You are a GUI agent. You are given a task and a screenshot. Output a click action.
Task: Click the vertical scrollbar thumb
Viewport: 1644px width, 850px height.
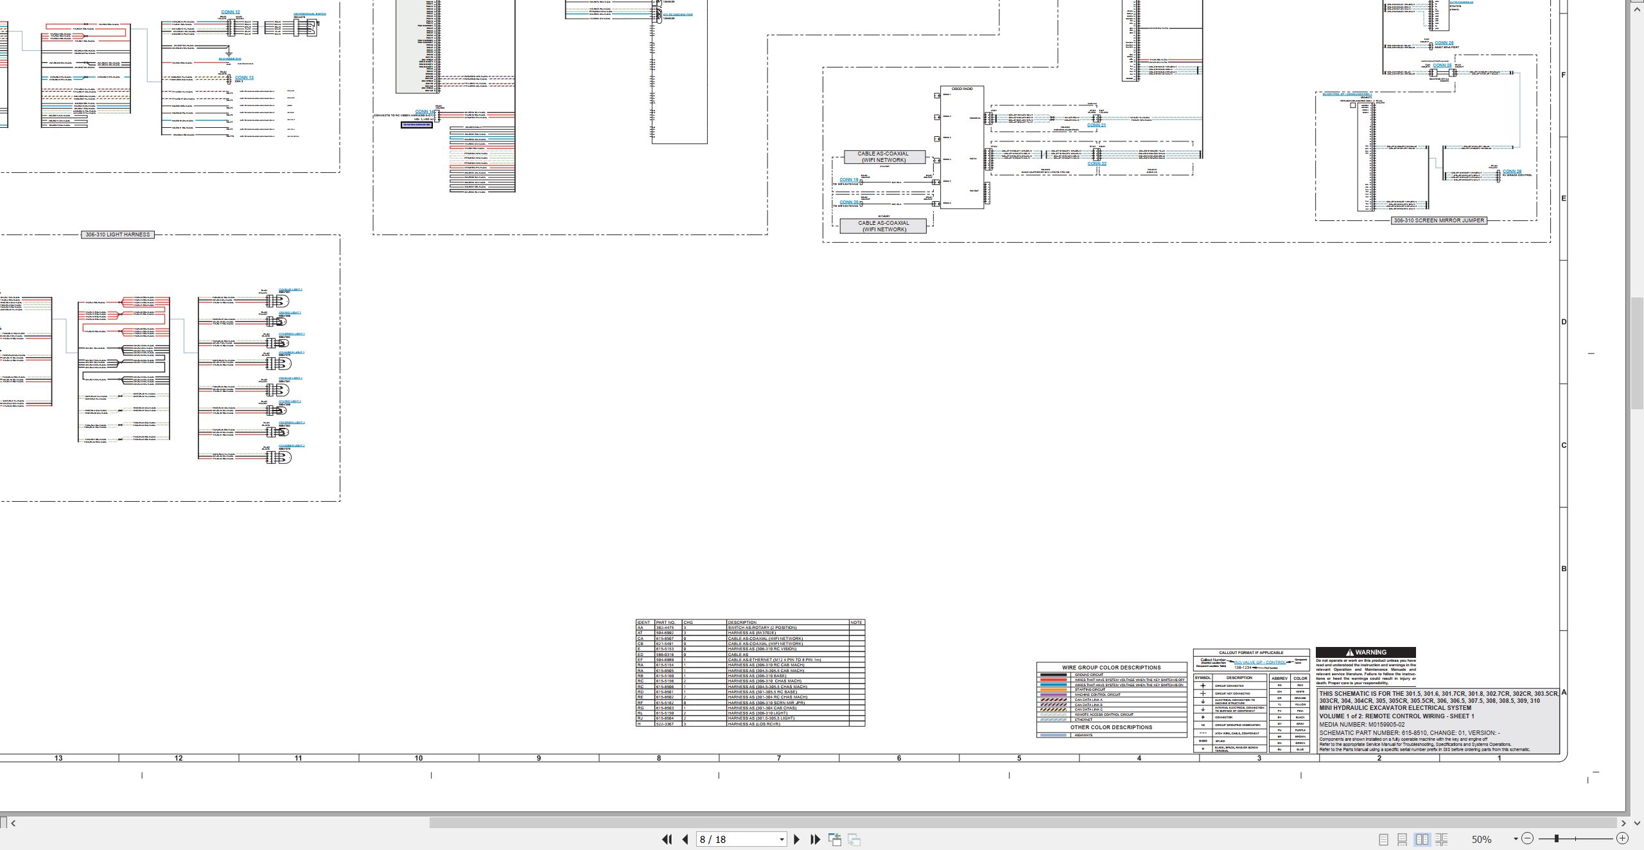pyautogui.click(x=1638, y=352)
